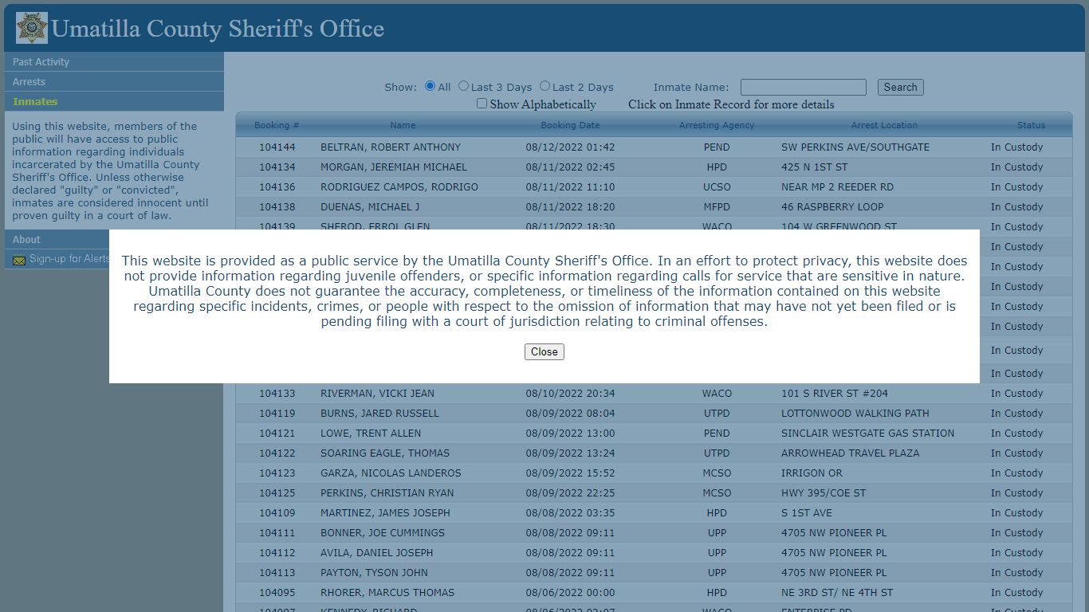The height and width of the screenshot is (612, 1089).
Task: Click arrest location LOTTONWOOD WALKING PATH
Action: pyautogui.click(x=855, y=413)
